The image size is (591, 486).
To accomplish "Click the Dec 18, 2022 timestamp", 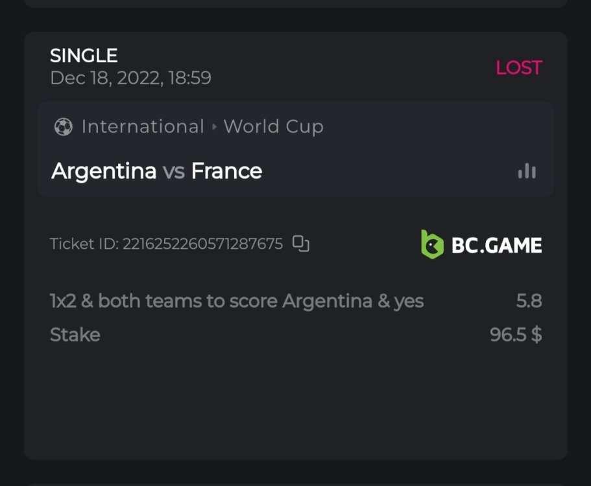I will [130, 78].
